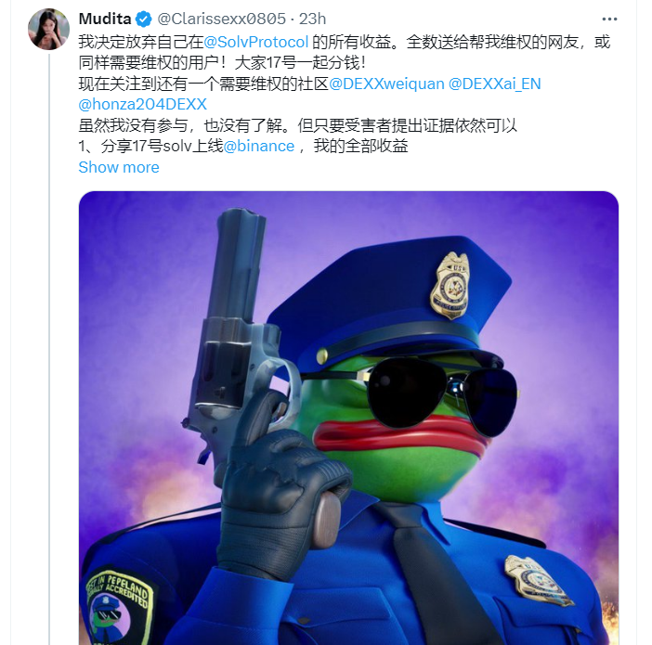The width and height of the screenshot is (652, 645).
Task: Visit the @SolvProtocol mention
Action: pos(255,42)
